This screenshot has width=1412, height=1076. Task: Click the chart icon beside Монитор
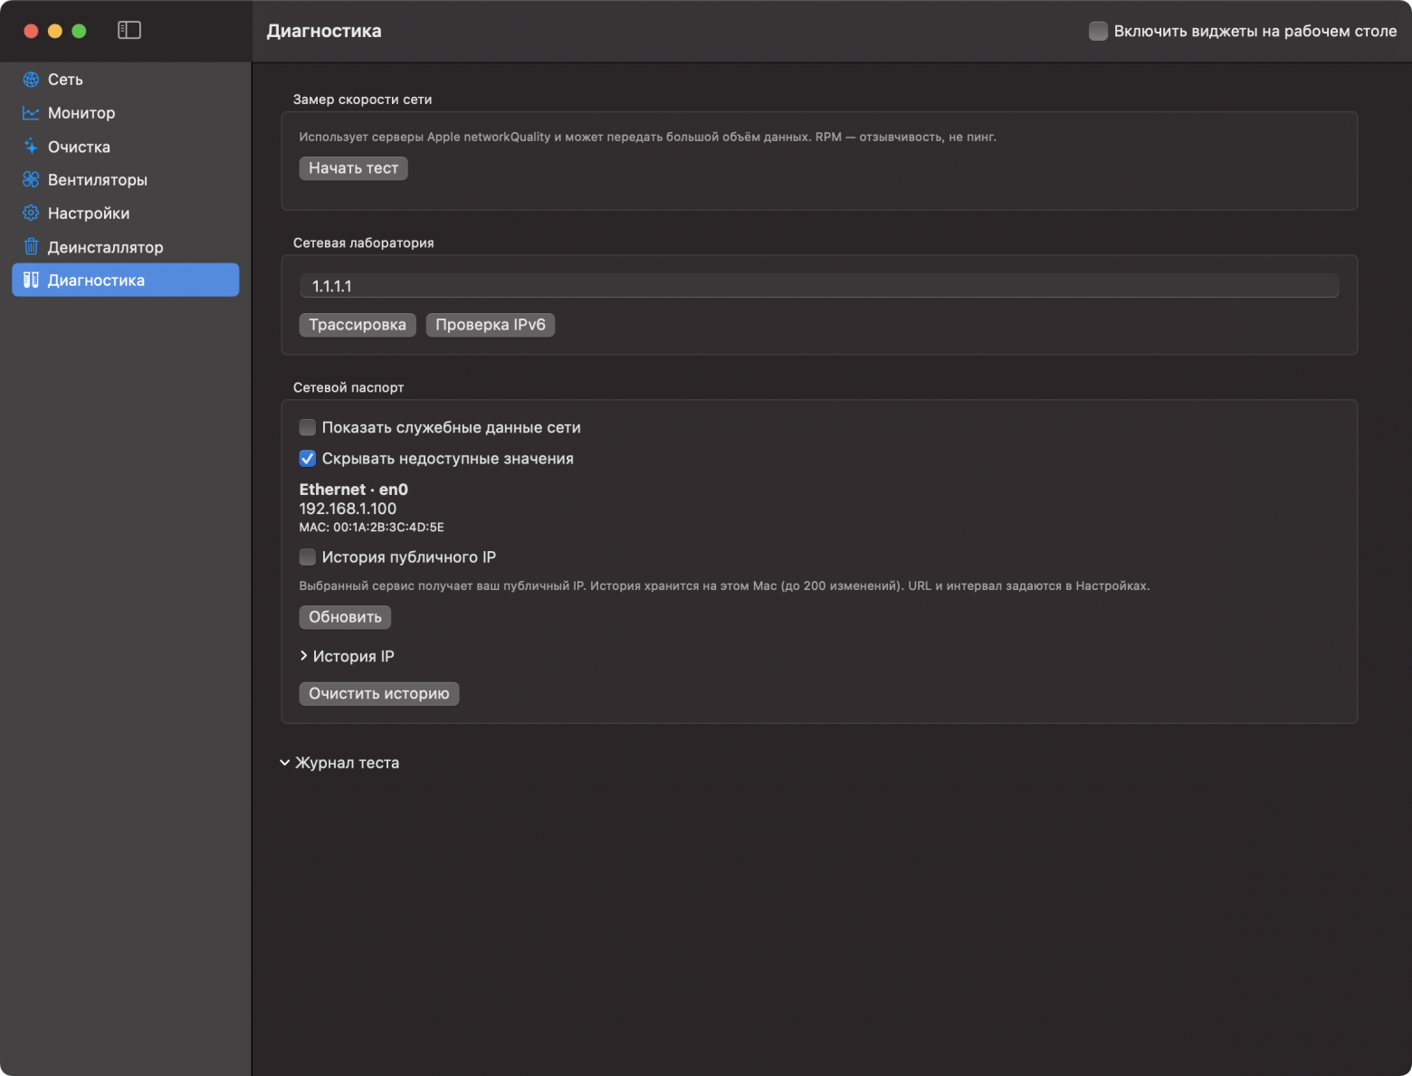click(x=31, y=113)
